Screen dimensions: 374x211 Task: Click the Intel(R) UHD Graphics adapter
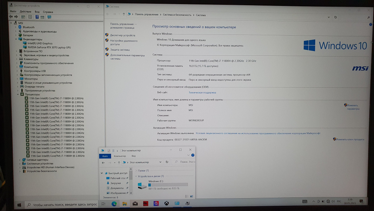40,43
